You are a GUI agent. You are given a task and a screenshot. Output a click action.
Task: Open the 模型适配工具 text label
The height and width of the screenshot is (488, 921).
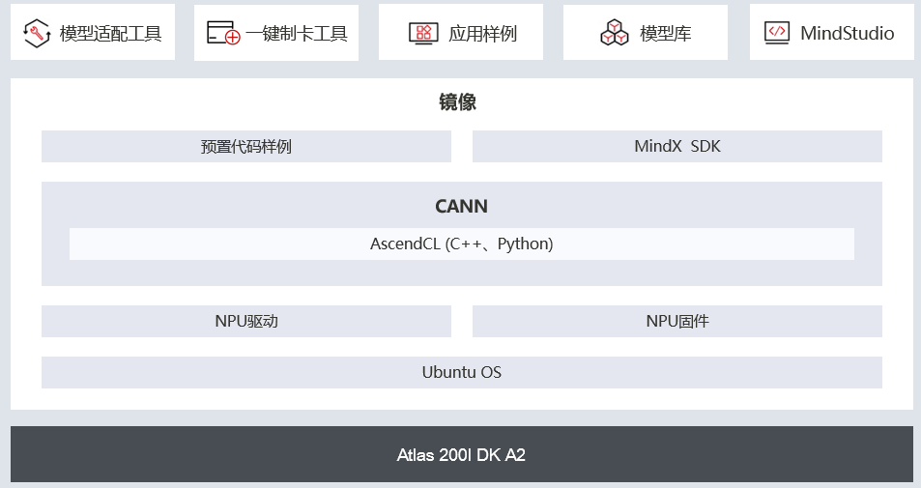click(x=110, y=34)
